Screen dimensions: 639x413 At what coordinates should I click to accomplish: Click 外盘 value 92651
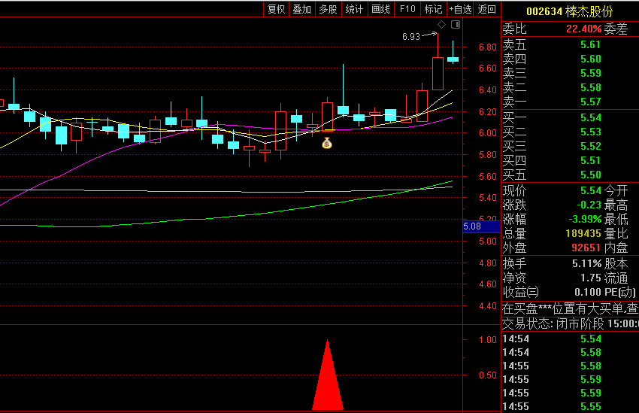tap(586, 247)
